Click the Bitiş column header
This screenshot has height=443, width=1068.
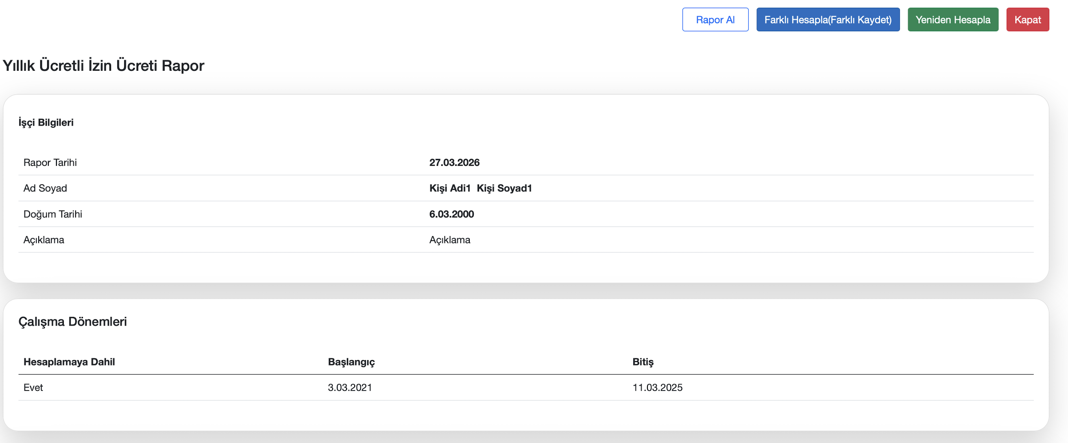coord(642,362)
